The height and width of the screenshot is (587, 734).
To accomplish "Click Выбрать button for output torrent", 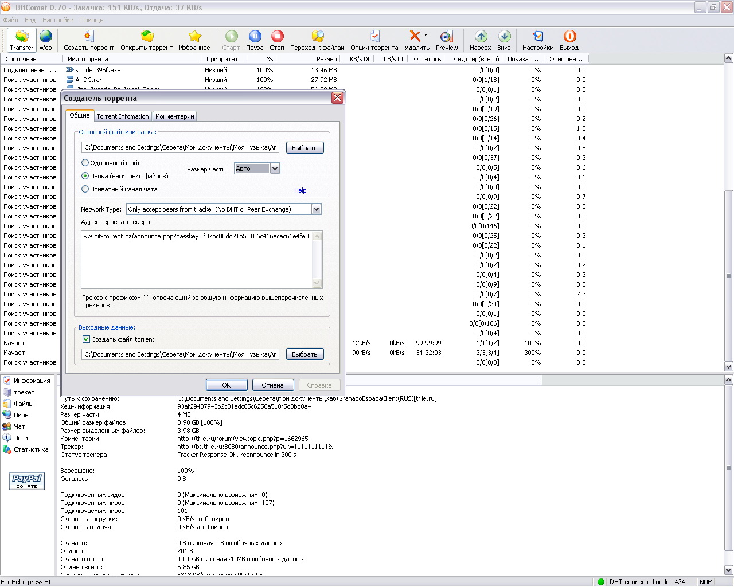I will (x=304, y=354).
